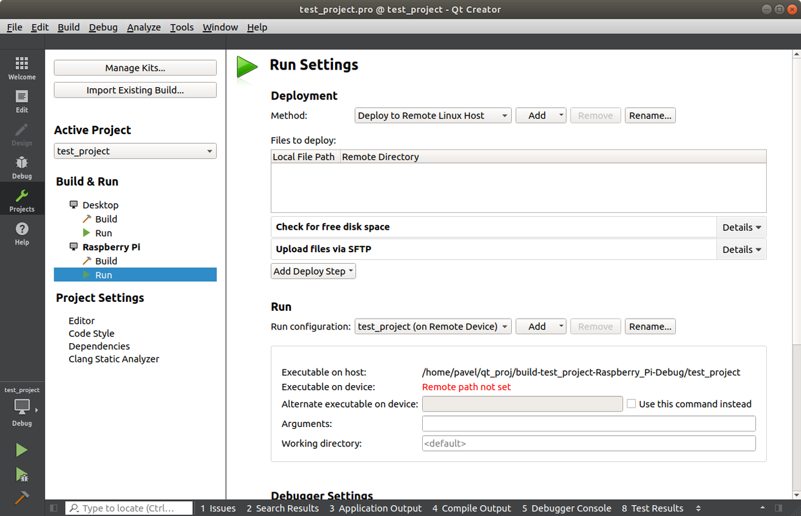This screenshot has height=516, width=801.
Task: Open the Debug mode
Action: click(x=22, y=167)
